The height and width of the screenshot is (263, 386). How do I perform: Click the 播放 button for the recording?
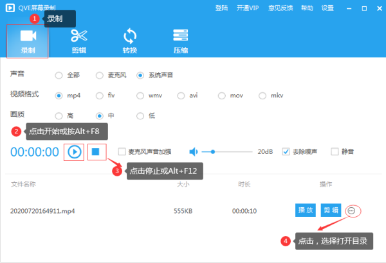click(305, 210)
